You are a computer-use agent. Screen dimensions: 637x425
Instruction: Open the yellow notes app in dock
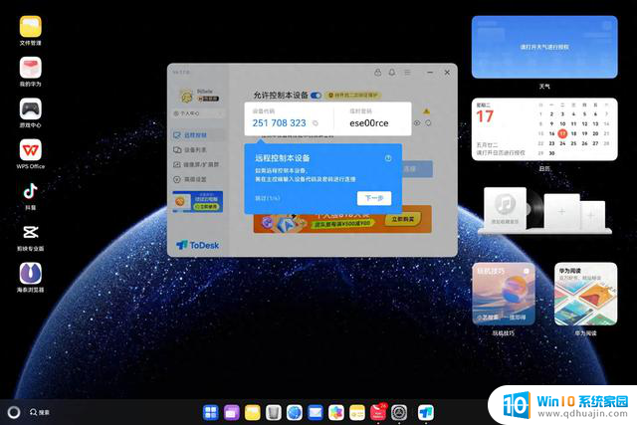click(x=357, y=412)
